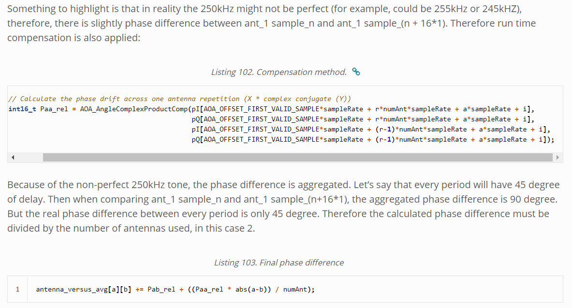Click the right scroll arrow of code scrollbar
The image size is (572, 308).
[x=557, y=158]
